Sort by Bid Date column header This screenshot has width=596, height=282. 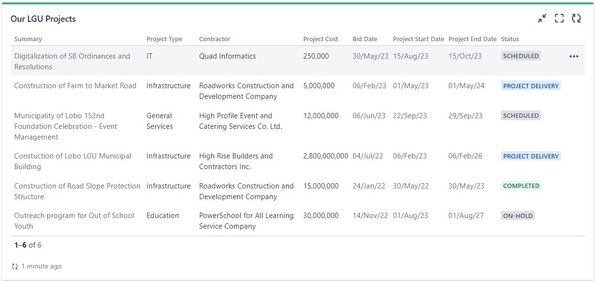(x=364, y=39)
